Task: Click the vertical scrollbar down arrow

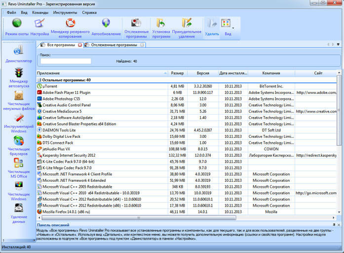Action: pos(339,212)
